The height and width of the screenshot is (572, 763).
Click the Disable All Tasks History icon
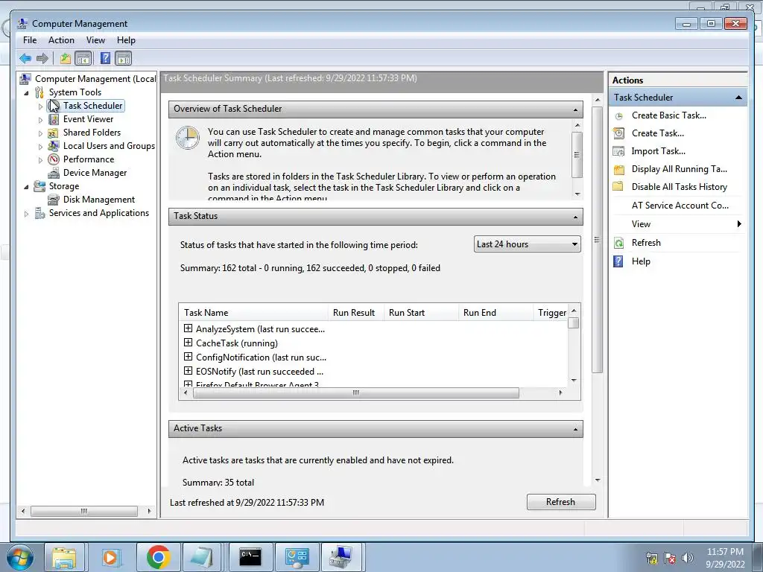[x=618, y=187]
